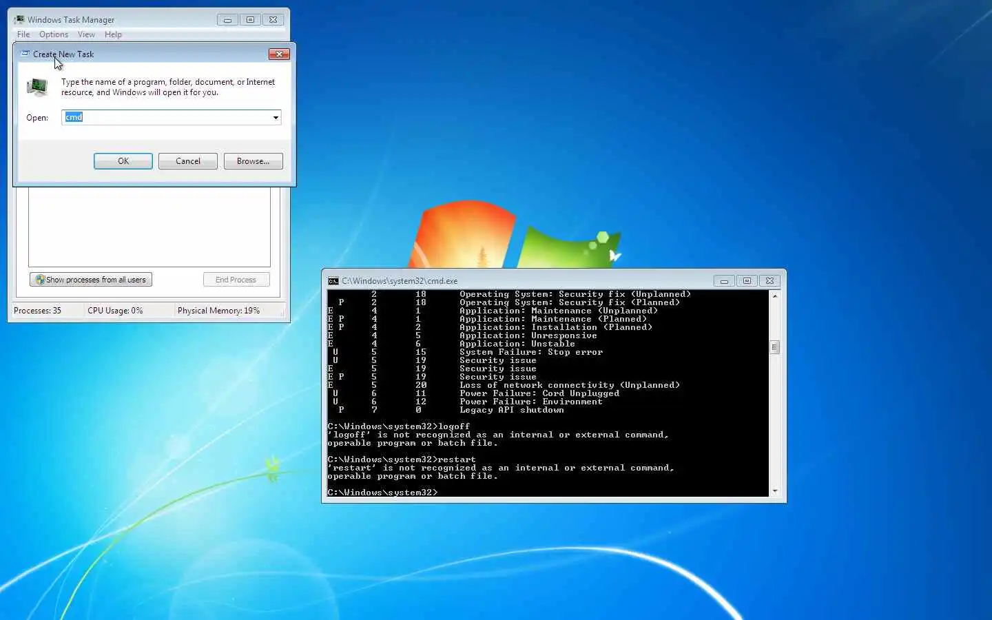Maximize the Windows Task Manager window
992x620 pixels.
250,20
